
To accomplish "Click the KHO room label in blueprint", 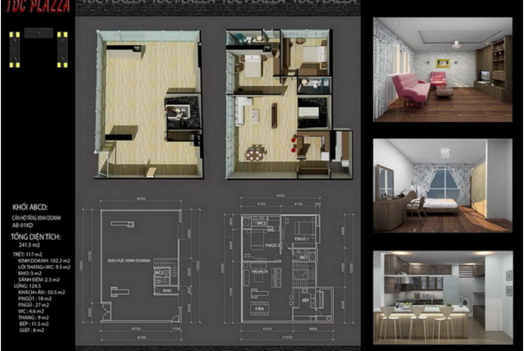I will 166,289.
